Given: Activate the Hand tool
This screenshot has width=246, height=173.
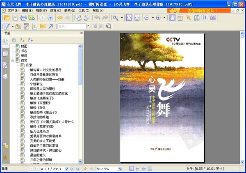Looking at the screenshot, I should click(x=172, y=18).
